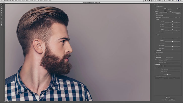The width and height of the screenshot is (183, 103).
Task: Enable Stylus Pressure checkbox
Action: pos(155,14)
